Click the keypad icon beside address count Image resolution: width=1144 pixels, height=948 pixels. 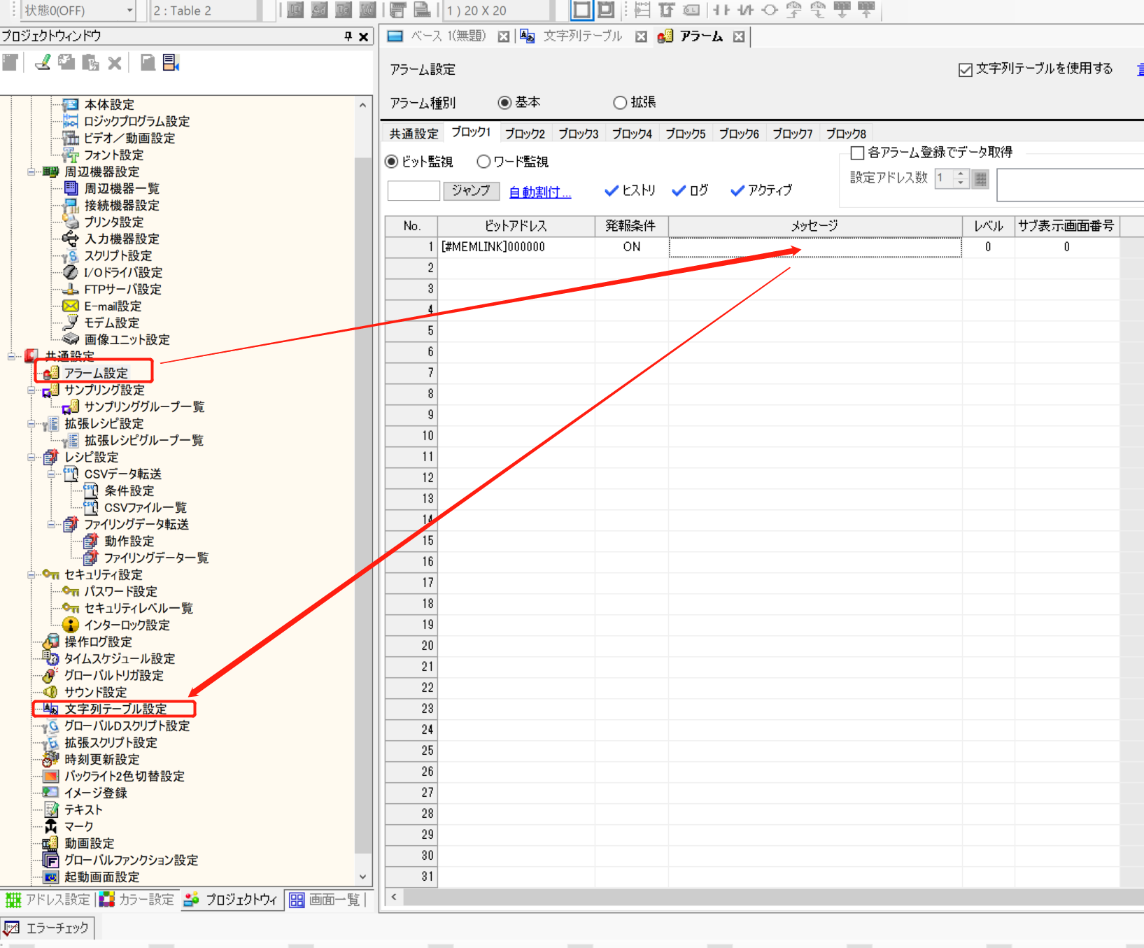pos(981,179)
